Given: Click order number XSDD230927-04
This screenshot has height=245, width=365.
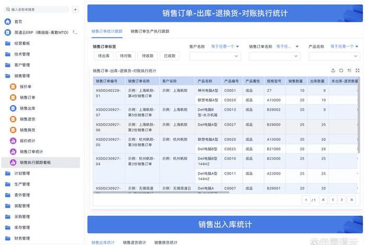Looking at the screenshot, I should (108, 161).
